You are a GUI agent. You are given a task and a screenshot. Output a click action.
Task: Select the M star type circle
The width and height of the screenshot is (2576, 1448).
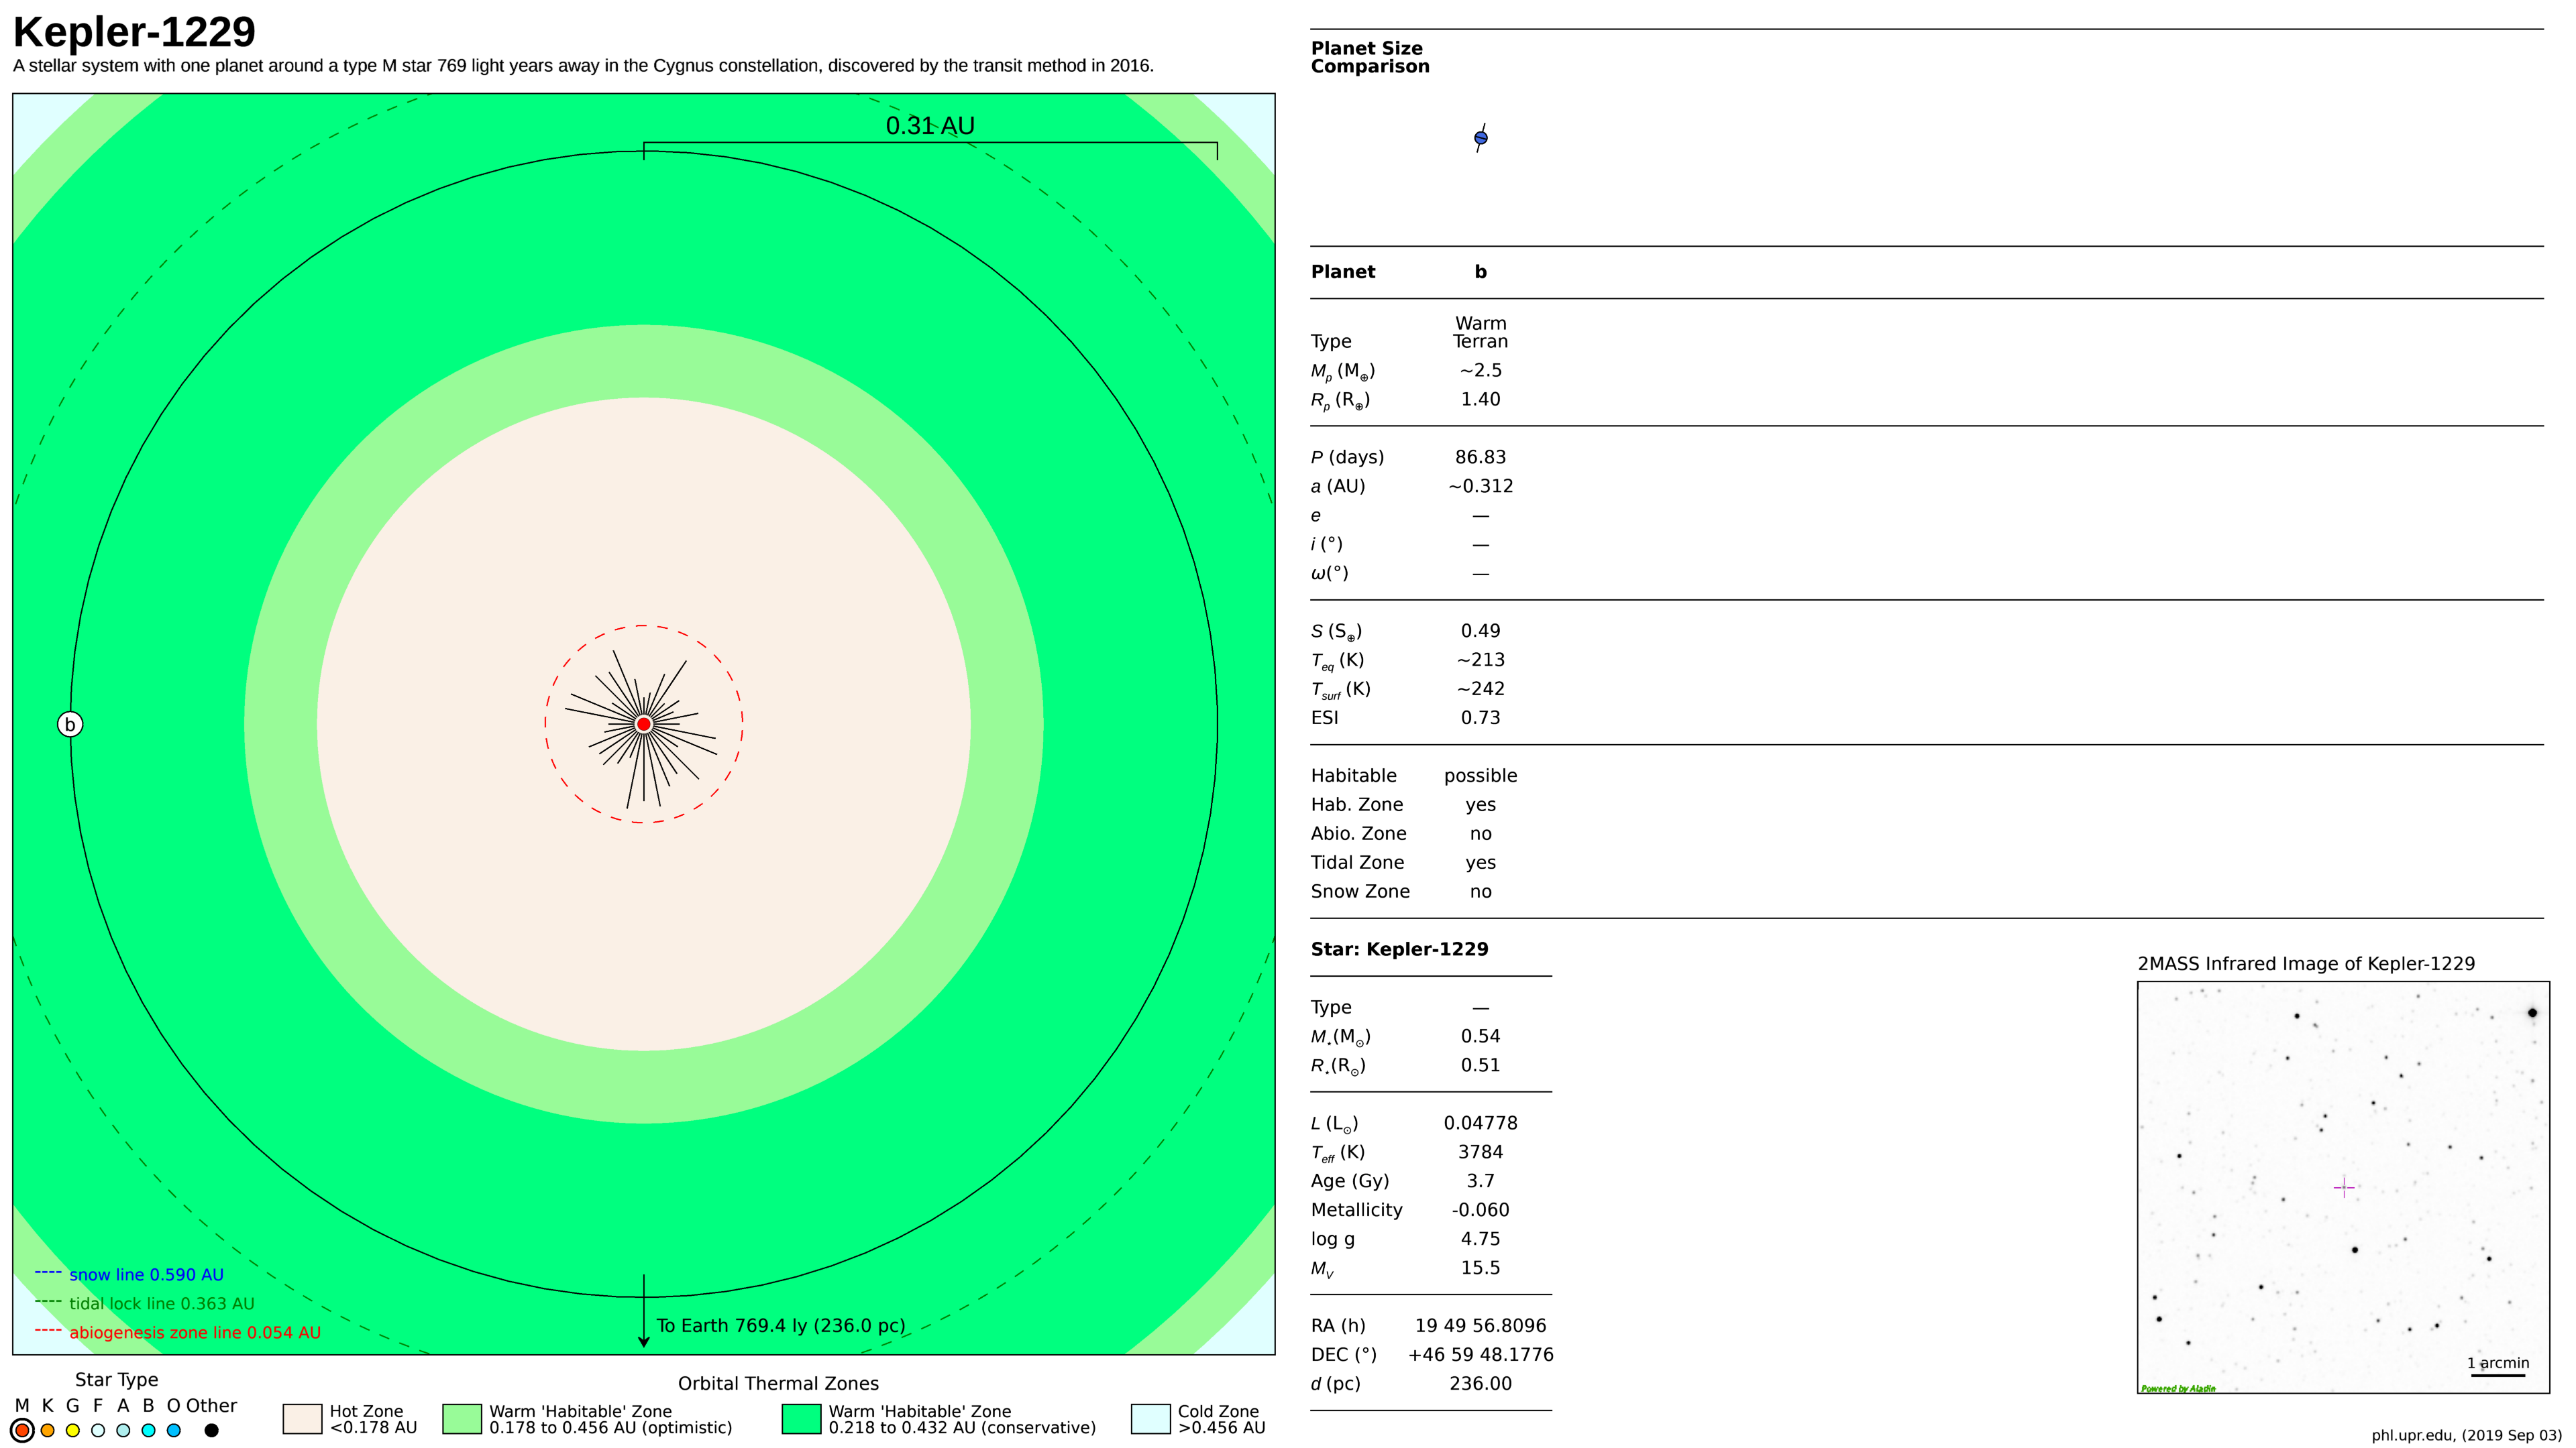[x=22, y=1430]
